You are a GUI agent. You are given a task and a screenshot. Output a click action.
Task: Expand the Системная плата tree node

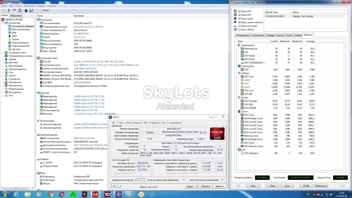pyautogui.click(x=3, y=53)
